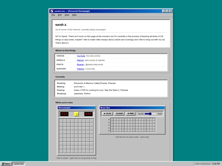222x166 pixels.
Task: Toggle the last pin in the D row
Action: pyautogui.click(x=154, y=125)
